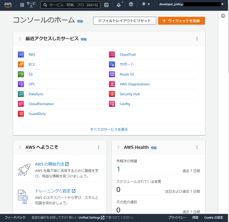Click 情報 link next to コンソールのホーム
Screen dimensions: 229x222
(80, 21)
